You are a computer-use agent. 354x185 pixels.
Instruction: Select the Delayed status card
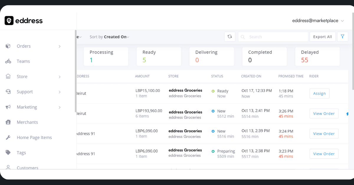tap(317, 57)
